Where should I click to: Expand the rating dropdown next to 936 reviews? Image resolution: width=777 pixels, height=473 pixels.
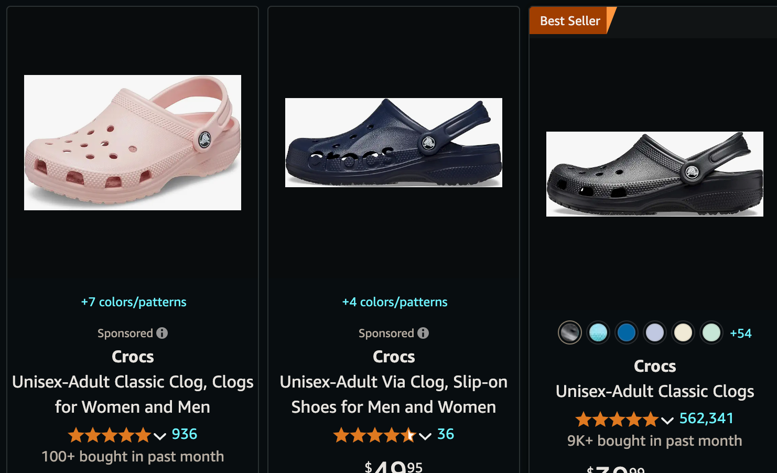[159, 436]
